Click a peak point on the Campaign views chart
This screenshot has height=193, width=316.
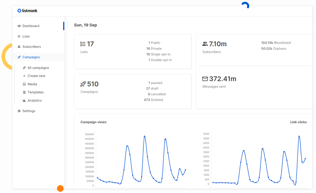144,136
